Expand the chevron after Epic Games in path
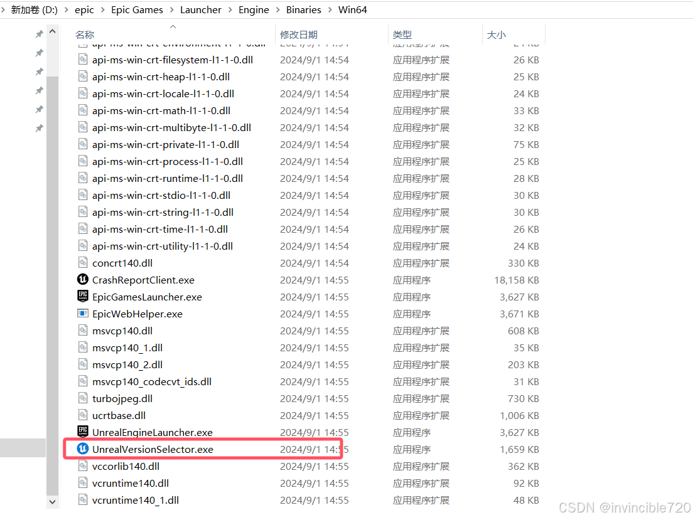Viewport: 693px width, 520px height. [171, 9]
